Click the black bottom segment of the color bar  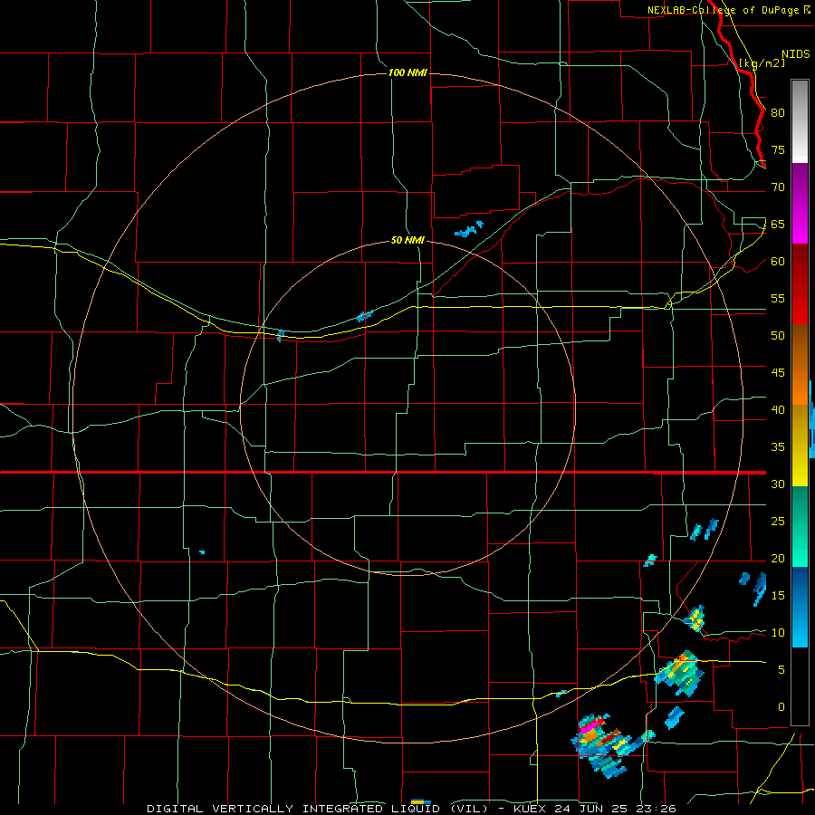tap(800, 686)
